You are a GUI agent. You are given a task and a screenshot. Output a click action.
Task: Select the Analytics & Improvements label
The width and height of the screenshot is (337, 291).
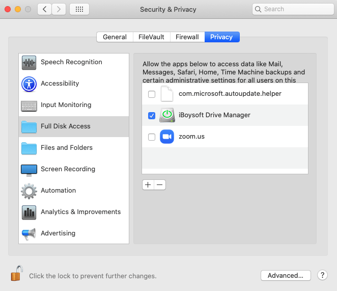coord(81,212)
